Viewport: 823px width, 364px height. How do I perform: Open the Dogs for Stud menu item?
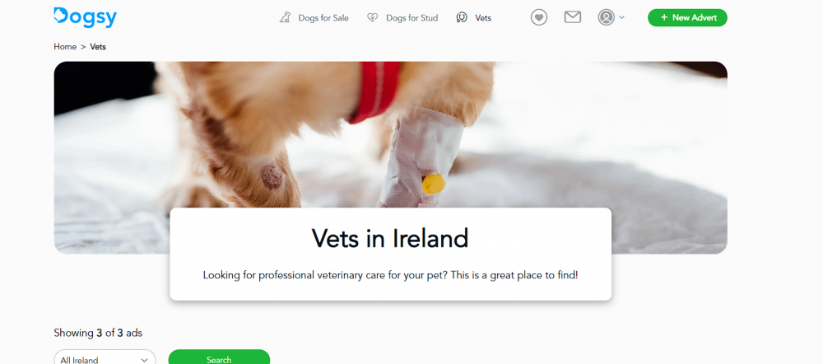coord(402,18)
